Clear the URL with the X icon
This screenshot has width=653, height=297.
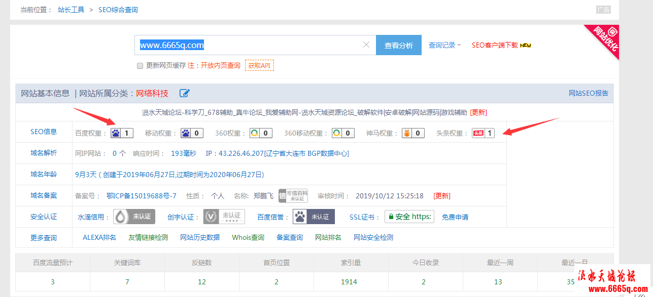pos(366,45)
